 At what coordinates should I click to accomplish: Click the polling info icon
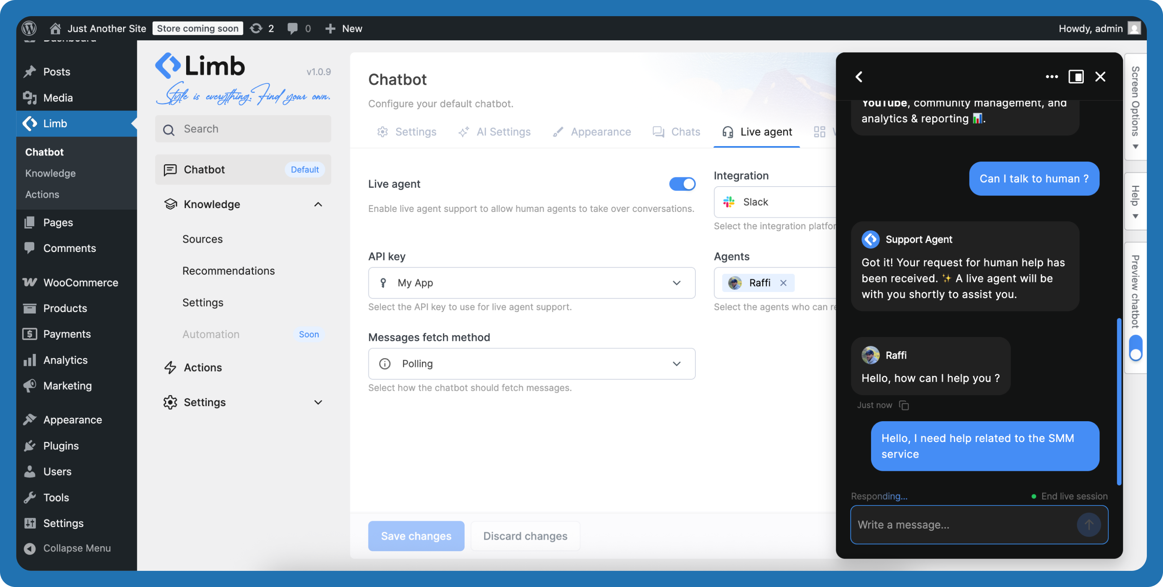(385, 364)
